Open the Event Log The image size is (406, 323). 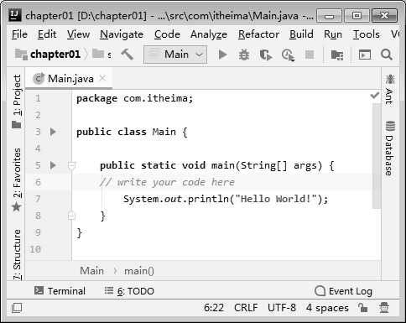[343, 291]
